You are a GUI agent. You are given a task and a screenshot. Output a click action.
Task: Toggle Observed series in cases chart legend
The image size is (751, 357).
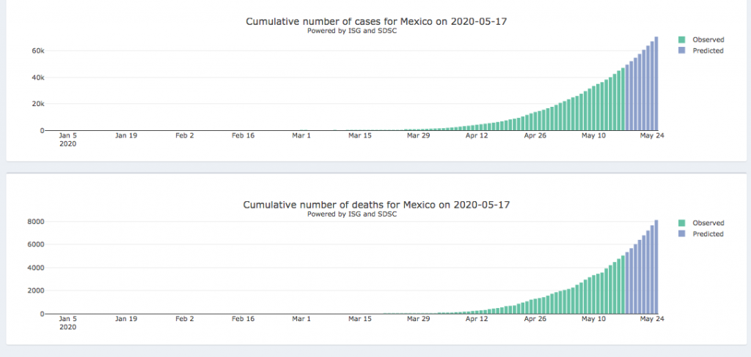[708, 40]
